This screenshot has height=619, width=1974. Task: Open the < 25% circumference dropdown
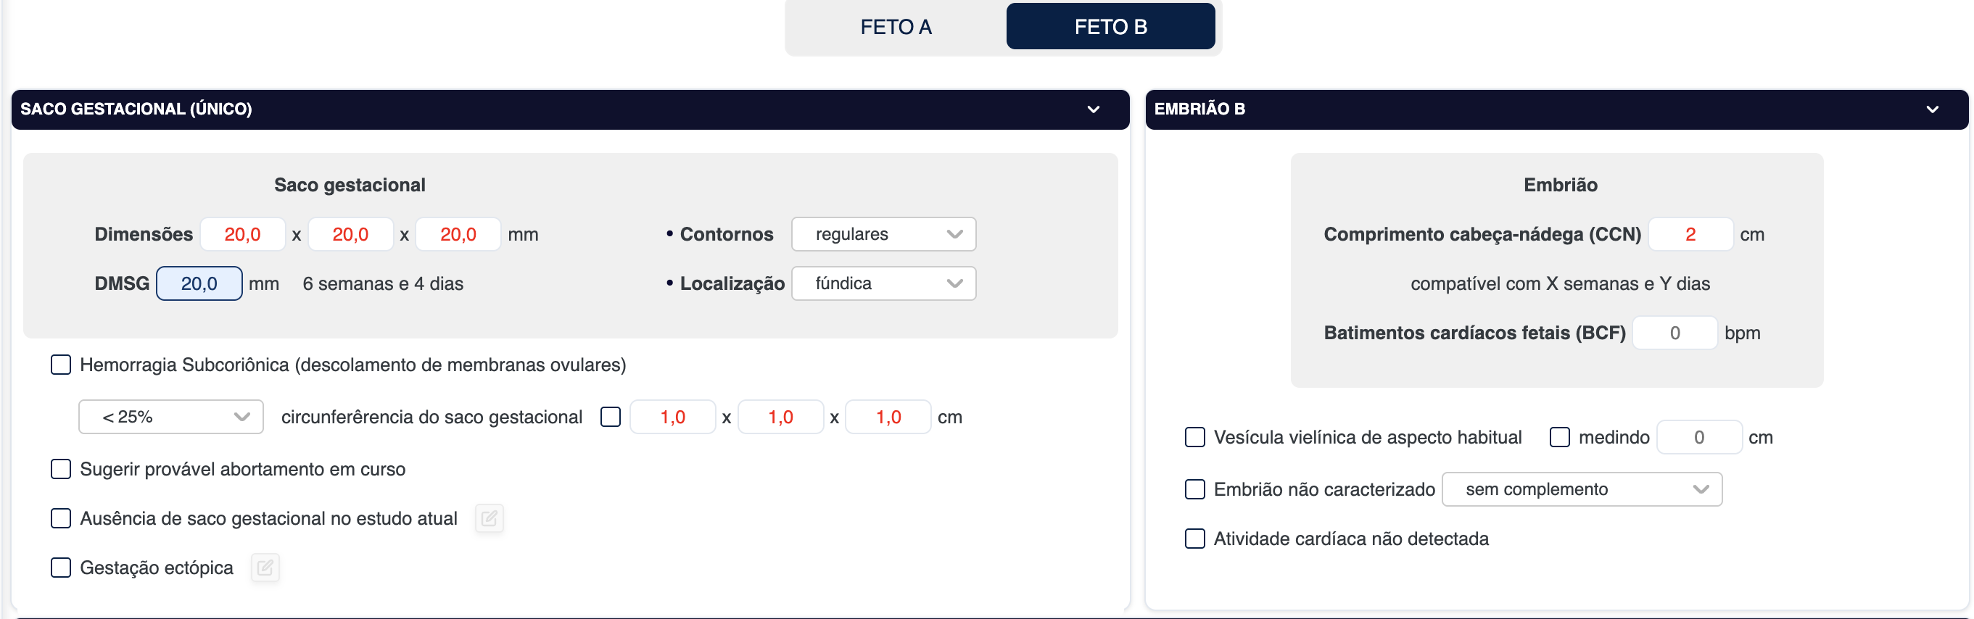pos(171,417)
